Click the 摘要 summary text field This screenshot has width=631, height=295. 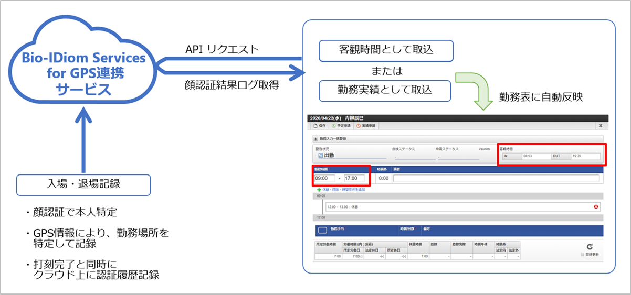tap(496, 178)
